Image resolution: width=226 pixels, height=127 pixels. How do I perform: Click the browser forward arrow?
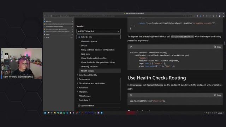(48, 16)
